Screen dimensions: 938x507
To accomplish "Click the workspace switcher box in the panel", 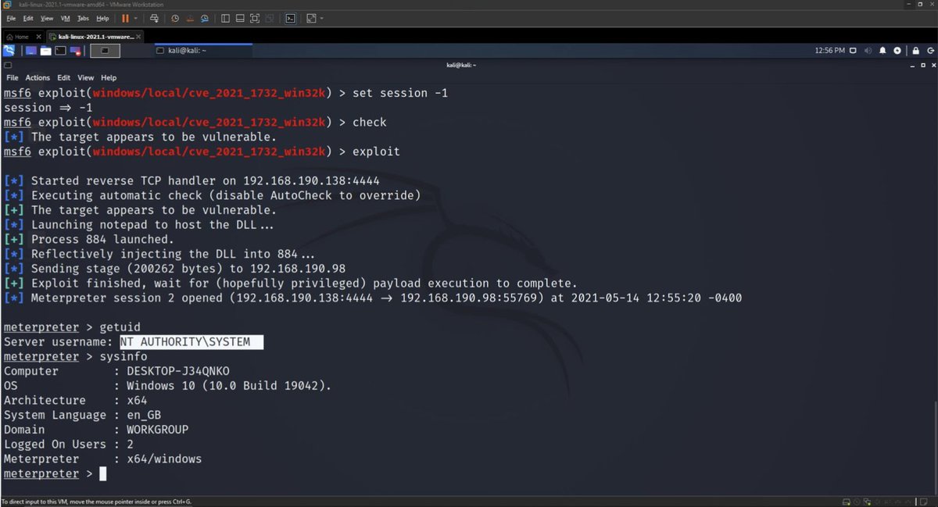I will (x=106, y=51).
